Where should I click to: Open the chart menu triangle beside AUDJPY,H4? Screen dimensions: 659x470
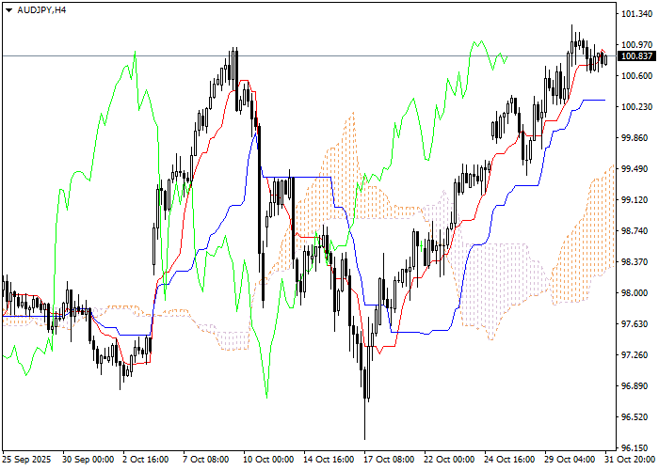(x=8, y=10)
